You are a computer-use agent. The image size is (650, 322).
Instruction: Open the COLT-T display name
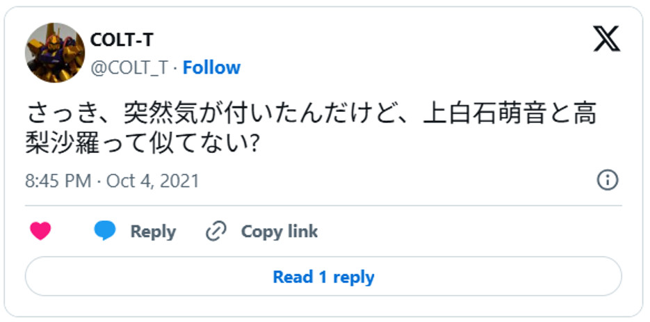(122, 40)
